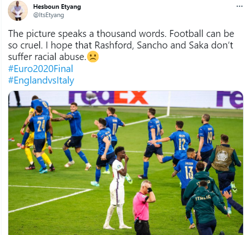Click the sad face emoji in tweet
Image resolution: width=250 pixels, height=235 pixels.
93,57
